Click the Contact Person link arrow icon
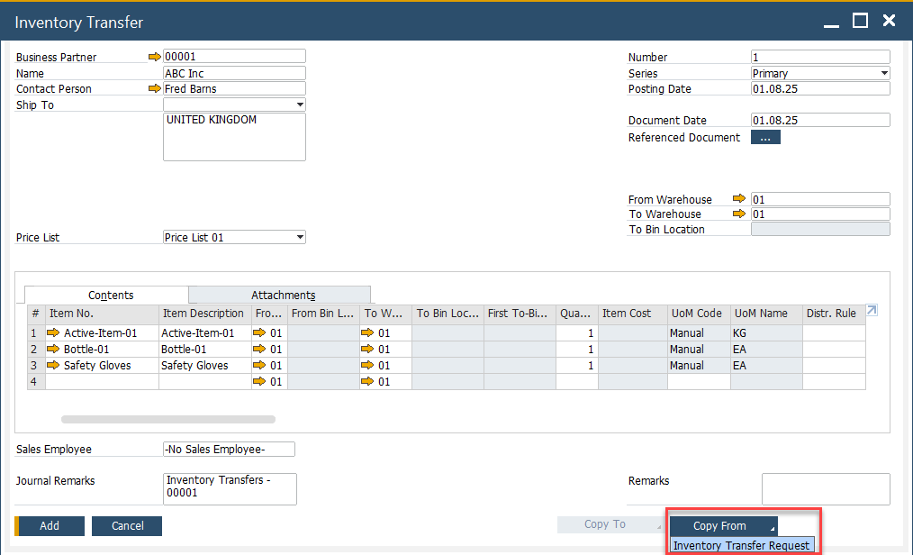913x555 pixels. point(154,89)
